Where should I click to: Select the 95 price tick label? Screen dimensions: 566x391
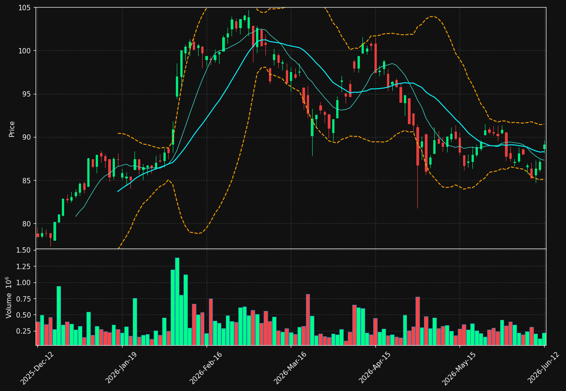[26, 94]
